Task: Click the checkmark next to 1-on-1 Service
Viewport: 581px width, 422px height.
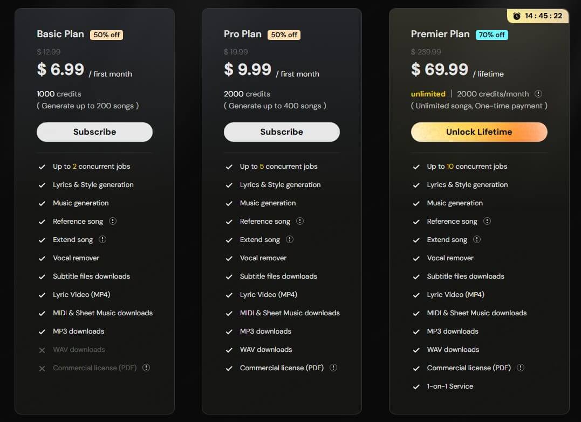Action: coord(416,386)
